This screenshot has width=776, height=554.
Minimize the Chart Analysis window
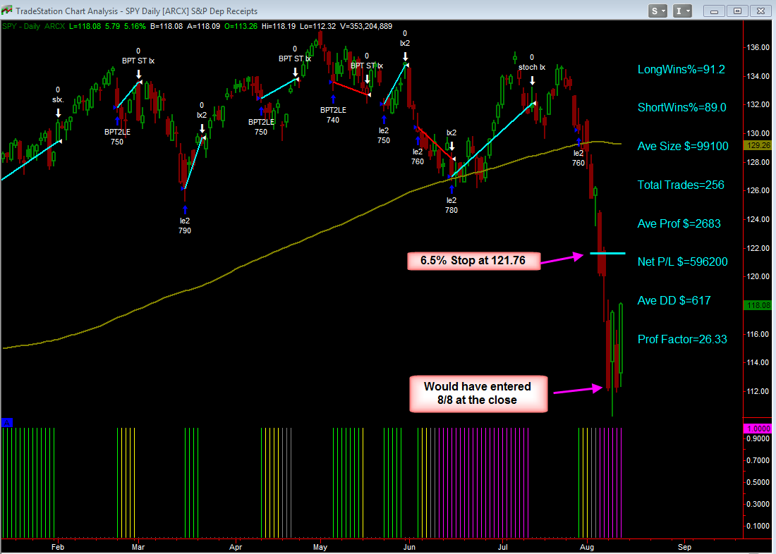715,11
